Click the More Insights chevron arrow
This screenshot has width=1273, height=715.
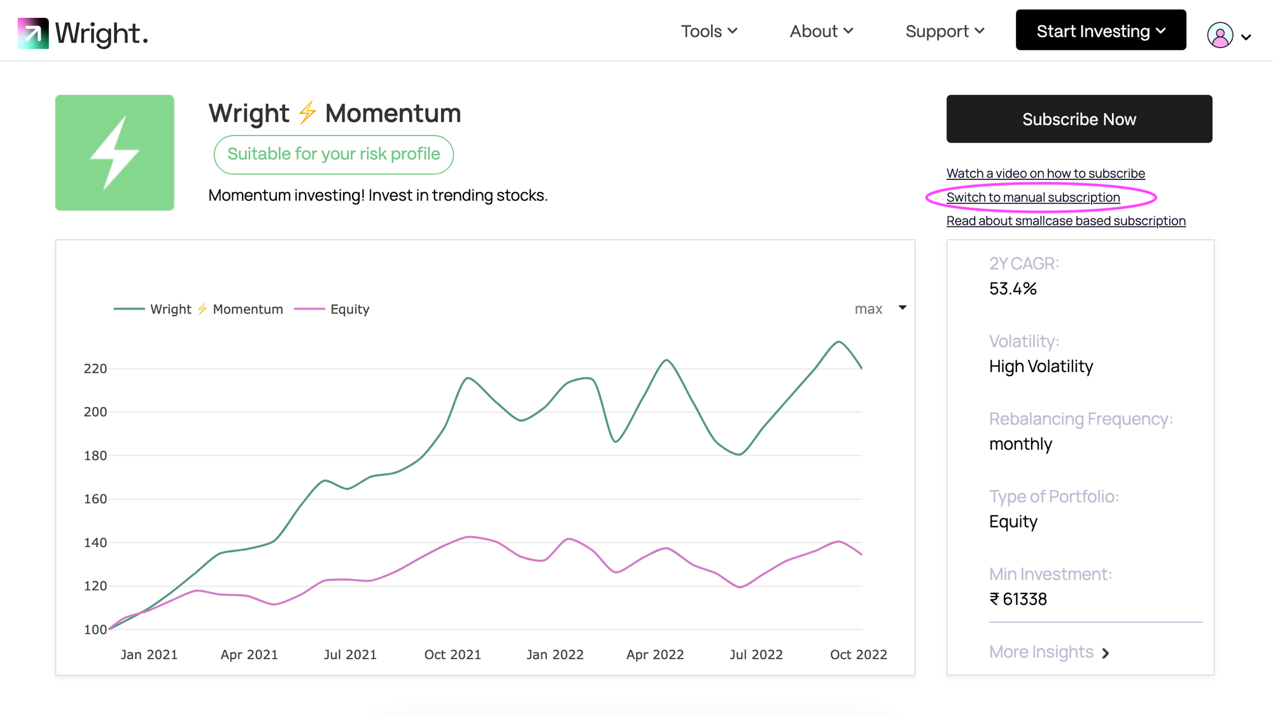tap(1106, 653)
